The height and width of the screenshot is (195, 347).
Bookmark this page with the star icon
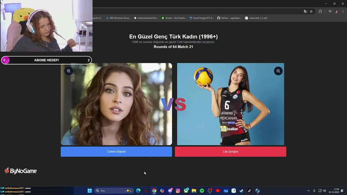[311, 11]
